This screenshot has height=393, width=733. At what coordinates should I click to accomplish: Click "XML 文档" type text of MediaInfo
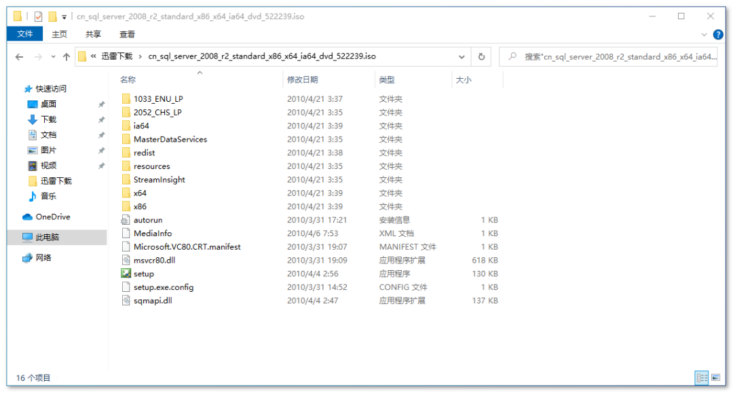396,233
